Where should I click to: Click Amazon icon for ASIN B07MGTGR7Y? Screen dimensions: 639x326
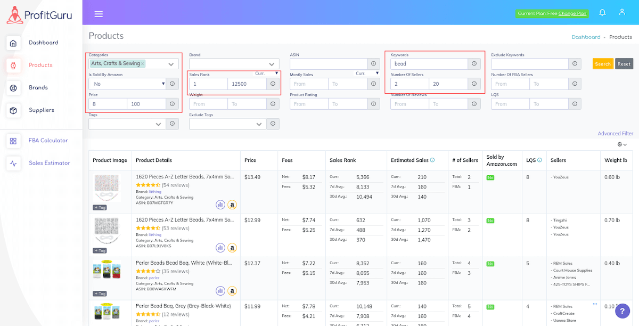tap(232, 205)
